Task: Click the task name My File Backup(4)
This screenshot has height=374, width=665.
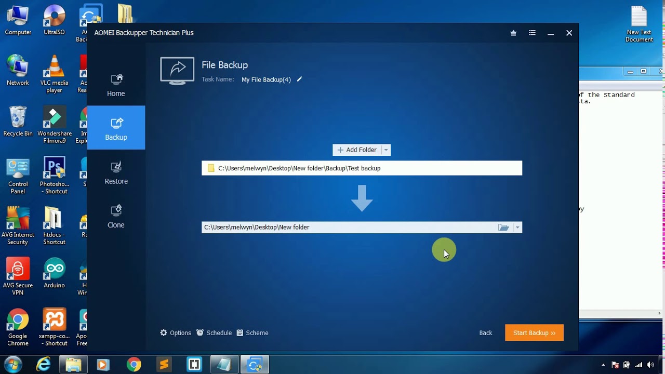Action: pos(266,79)
